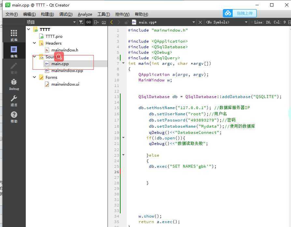Fold the main function at line 7

tap(123, 63)
